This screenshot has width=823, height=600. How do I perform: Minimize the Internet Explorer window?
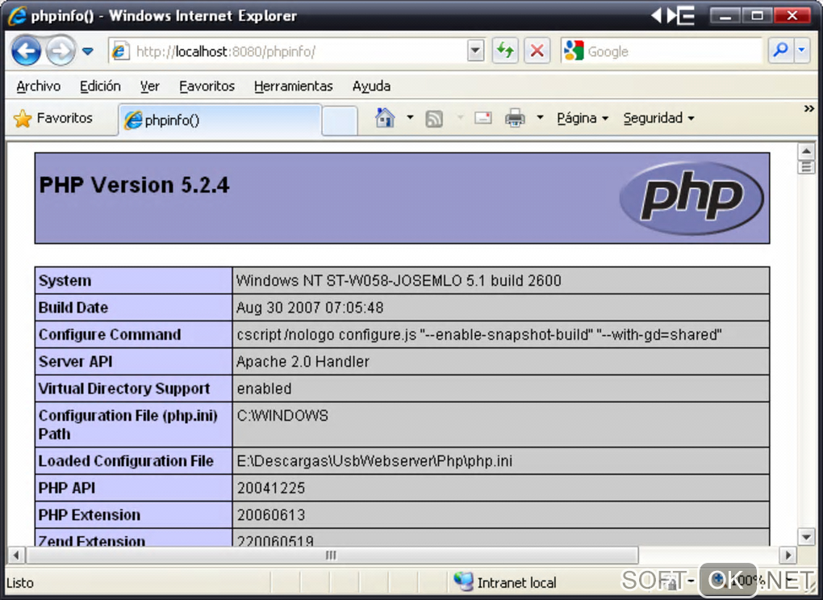[725, 16]
